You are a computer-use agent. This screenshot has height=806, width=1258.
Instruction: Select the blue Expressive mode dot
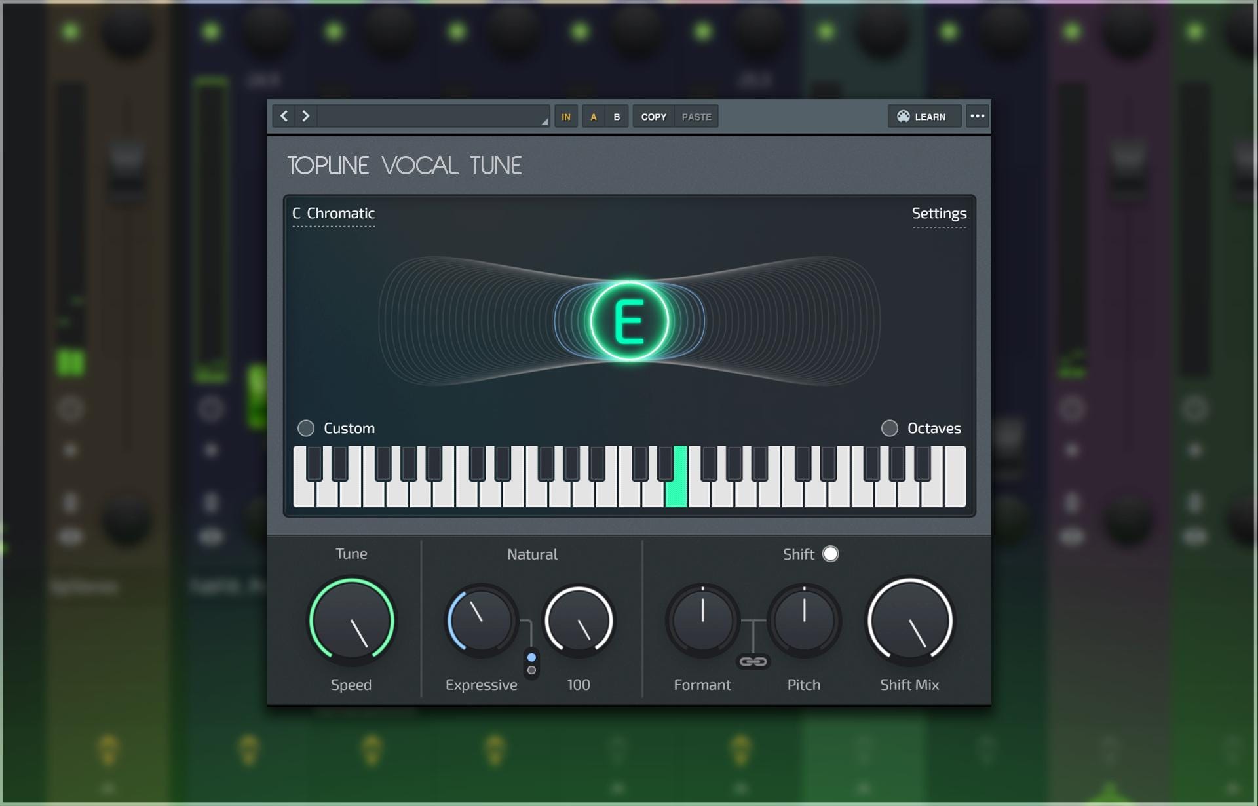click(531, 657)
